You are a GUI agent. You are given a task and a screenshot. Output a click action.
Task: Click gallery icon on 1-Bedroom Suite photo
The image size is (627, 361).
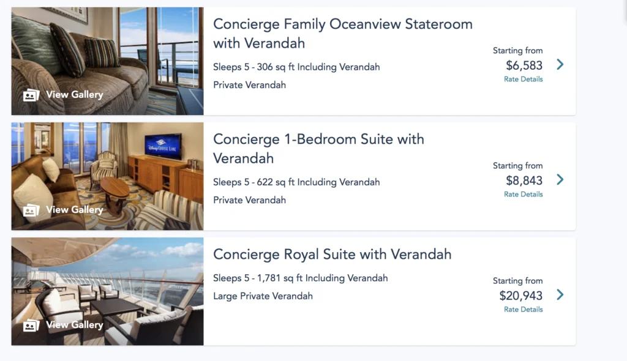click(31, 210)
